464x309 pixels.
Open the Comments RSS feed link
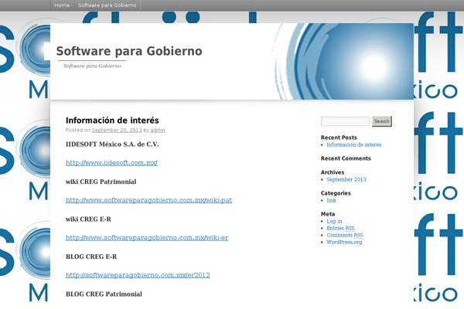point(345,235)
